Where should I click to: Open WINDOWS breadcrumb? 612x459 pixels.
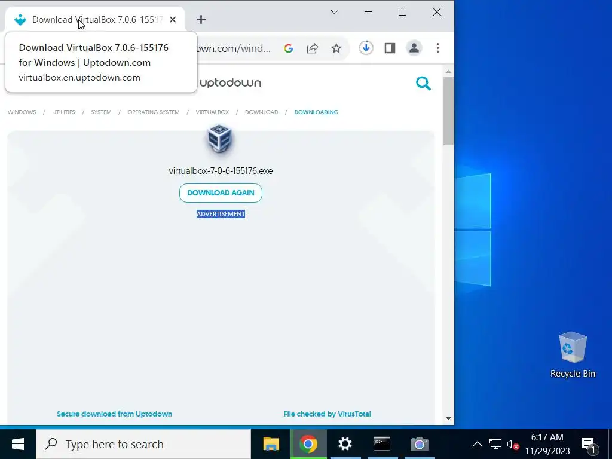pos(22,112)
